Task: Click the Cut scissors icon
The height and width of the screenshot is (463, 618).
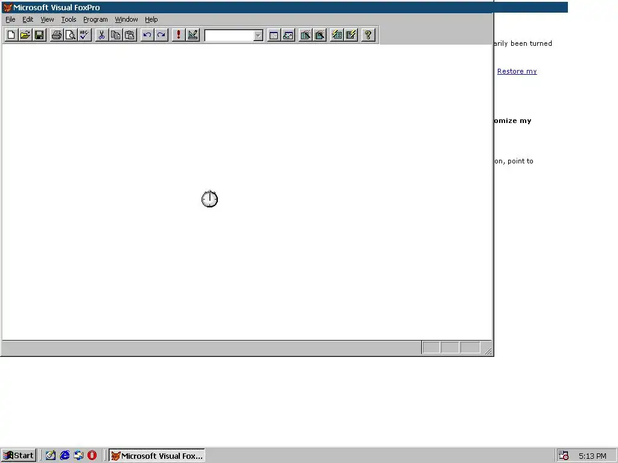Action: click(101, 35)
